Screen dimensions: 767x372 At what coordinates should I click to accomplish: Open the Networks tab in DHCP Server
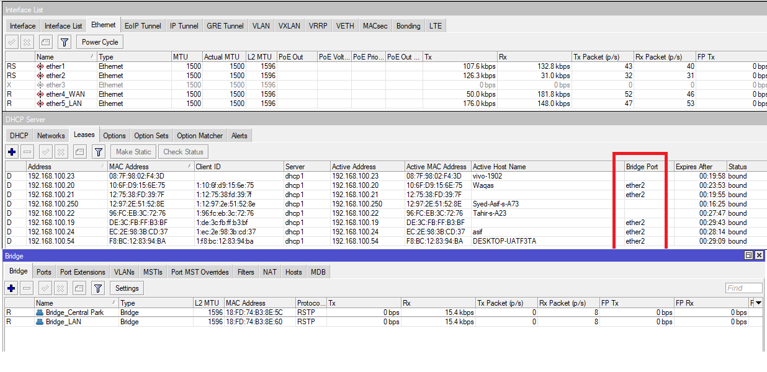pyautogui.click(x=51, y=136)
